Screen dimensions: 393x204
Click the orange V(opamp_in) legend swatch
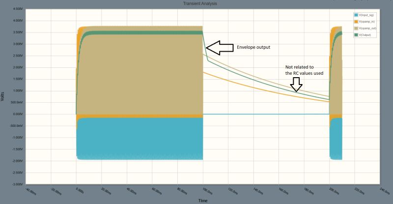356,22
